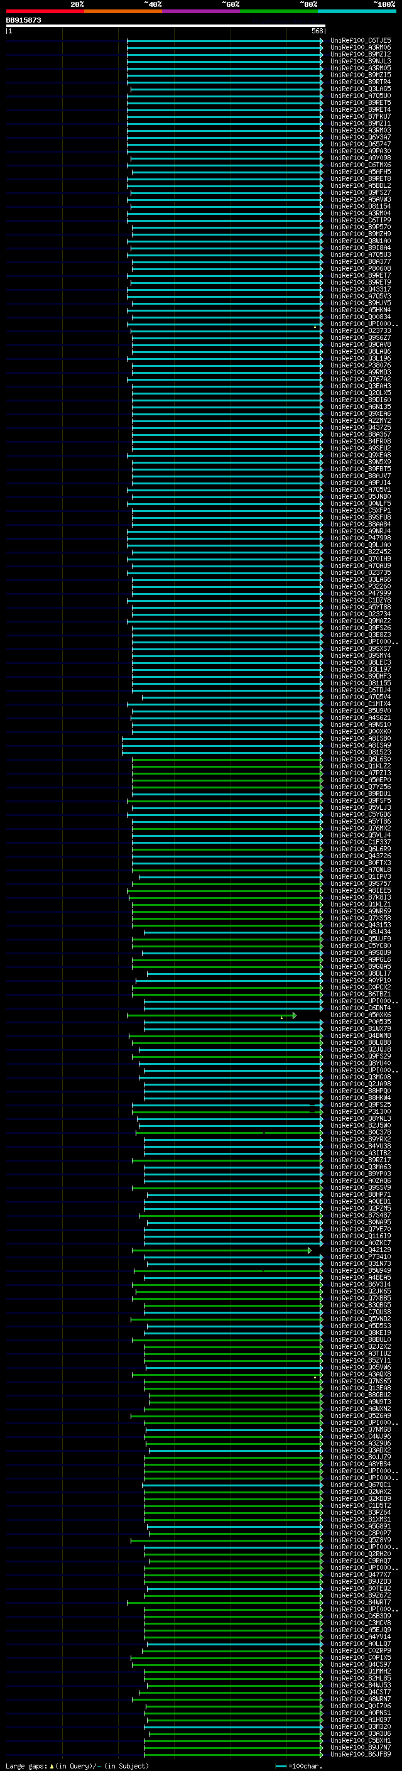Viewport: 402px width, 1771px height.
Task: Select UniRef100_Q8KEI9 label
Action: (361, 1333)
